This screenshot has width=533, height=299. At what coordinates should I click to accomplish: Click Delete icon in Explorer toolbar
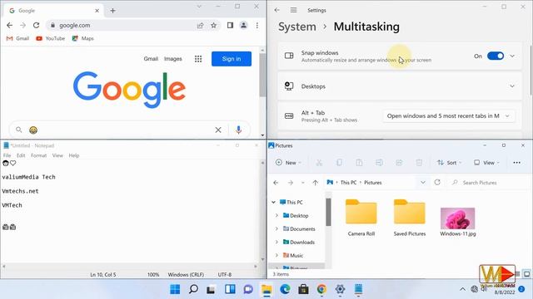coord(419,163)
